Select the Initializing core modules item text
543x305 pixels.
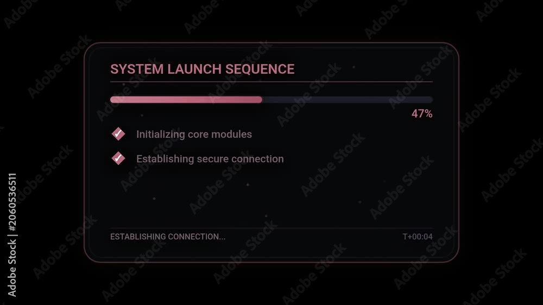[x=194, y=135]
